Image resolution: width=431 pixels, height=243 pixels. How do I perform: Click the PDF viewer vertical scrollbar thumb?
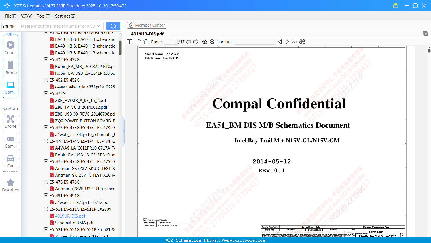[429, 50]
